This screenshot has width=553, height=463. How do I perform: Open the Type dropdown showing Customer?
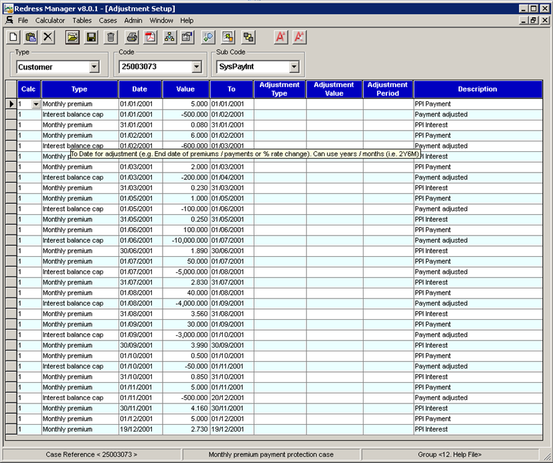tap(94, 67)
